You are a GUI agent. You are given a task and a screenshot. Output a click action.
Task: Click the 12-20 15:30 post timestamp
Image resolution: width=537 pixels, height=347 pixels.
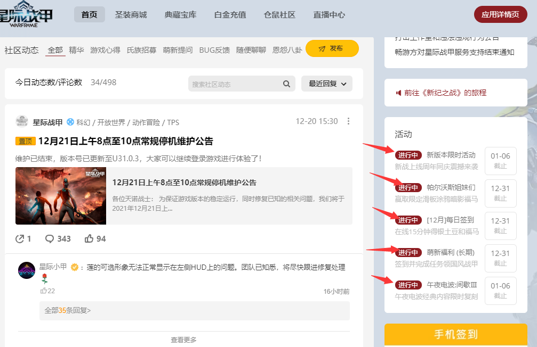coord(317,121)
